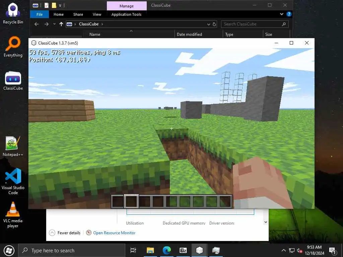
Task: Minimize the ClassiCube game window
Action: pyautogui.click(x=276, y=43)
